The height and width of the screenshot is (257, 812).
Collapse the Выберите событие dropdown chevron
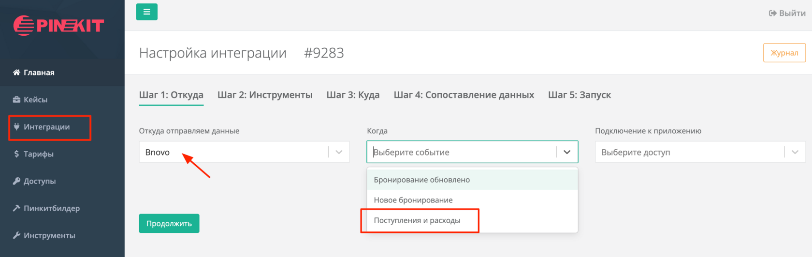coord(567,152)
